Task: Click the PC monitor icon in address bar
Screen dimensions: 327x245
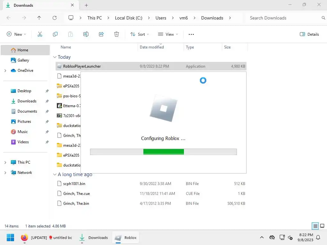Action: 71,18
